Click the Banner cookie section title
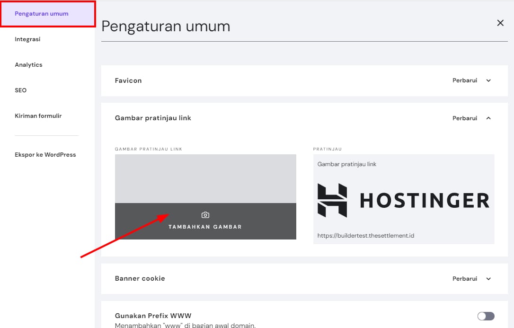This screenshot has height=328, width=514. [140, 278]
